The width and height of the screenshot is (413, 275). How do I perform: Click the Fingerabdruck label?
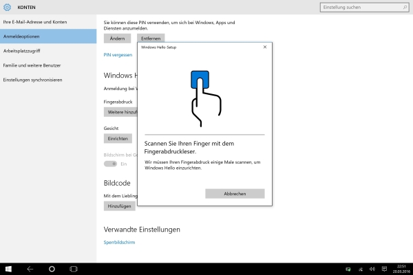click(x=118, y=102)
